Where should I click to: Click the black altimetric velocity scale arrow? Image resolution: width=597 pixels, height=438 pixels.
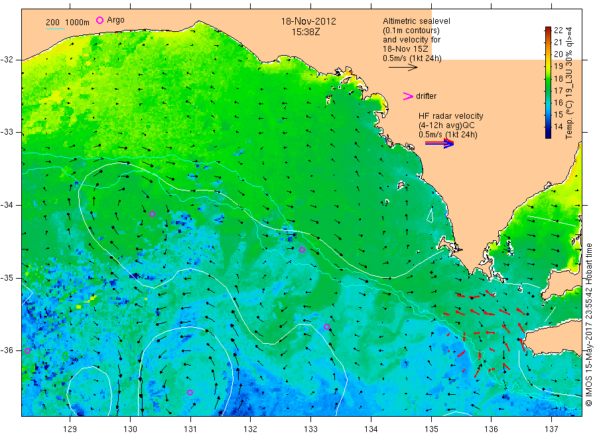[403, 68]
